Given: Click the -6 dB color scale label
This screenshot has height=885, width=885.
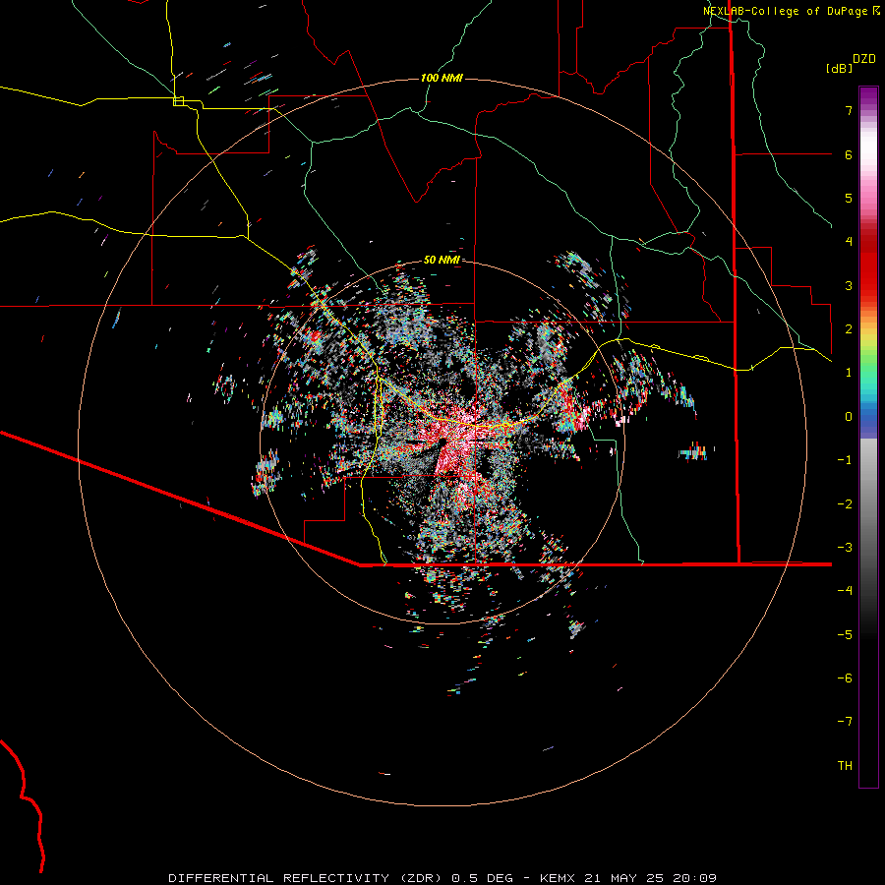Looking at the screenshot, I should [x=845, y=678].
